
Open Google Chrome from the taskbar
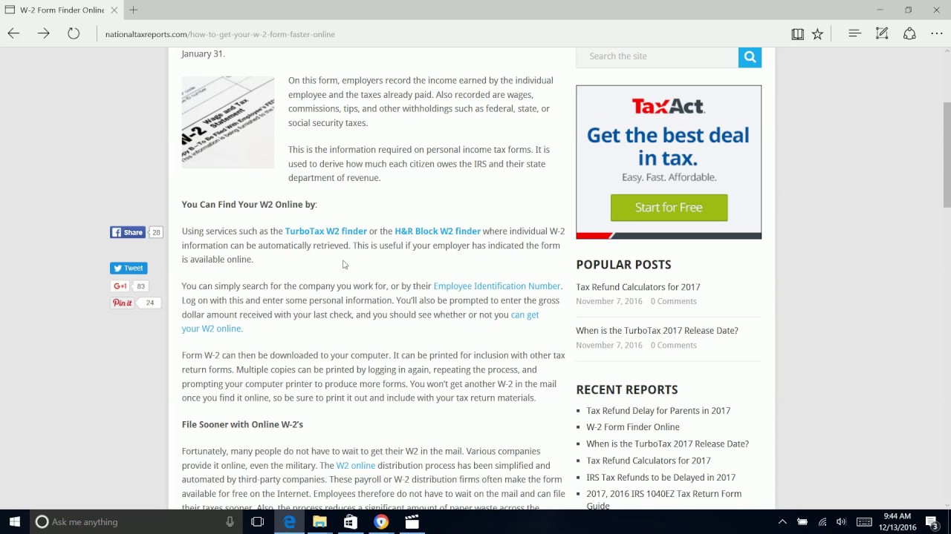(381, 521)
